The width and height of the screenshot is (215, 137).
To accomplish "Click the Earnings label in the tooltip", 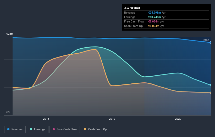I will 130,17.
